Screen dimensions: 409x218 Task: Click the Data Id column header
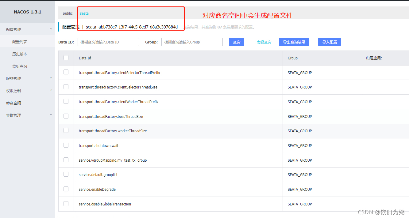(85, 58)
